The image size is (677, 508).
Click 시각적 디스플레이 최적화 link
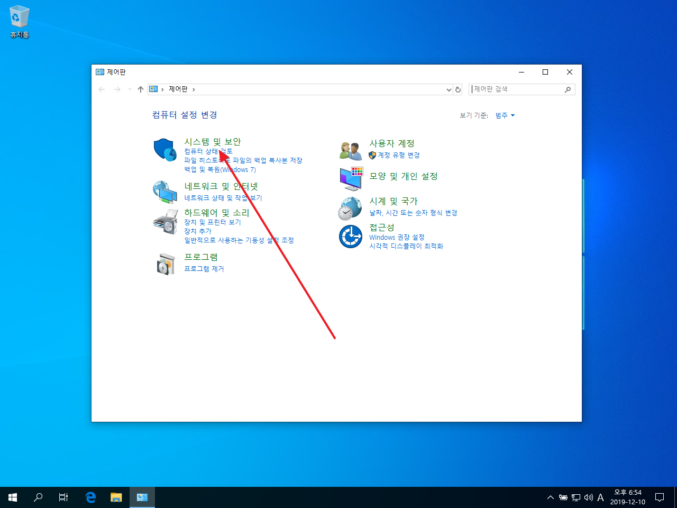[406, 247]
